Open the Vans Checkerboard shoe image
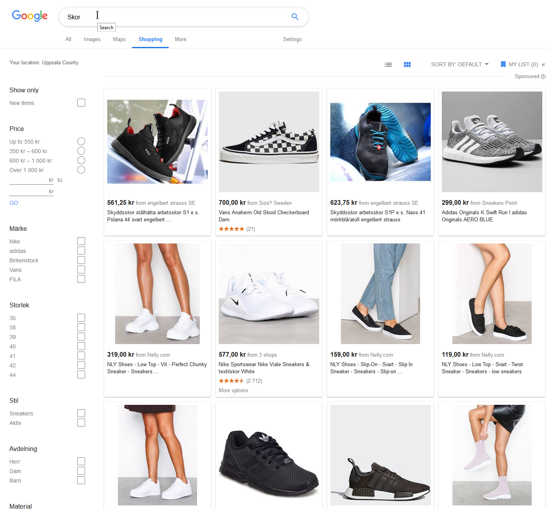Viewport: 549px width, 509px height. pos(269,142)
